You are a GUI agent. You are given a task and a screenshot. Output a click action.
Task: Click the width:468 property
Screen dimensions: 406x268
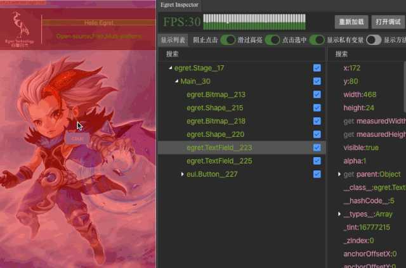pyautogui.click(x=360, y=94)
